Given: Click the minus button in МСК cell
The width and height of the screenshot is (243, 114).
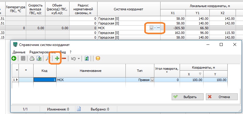Looking at the screenshot, I should pyautogui.click(x=155, y=28).
